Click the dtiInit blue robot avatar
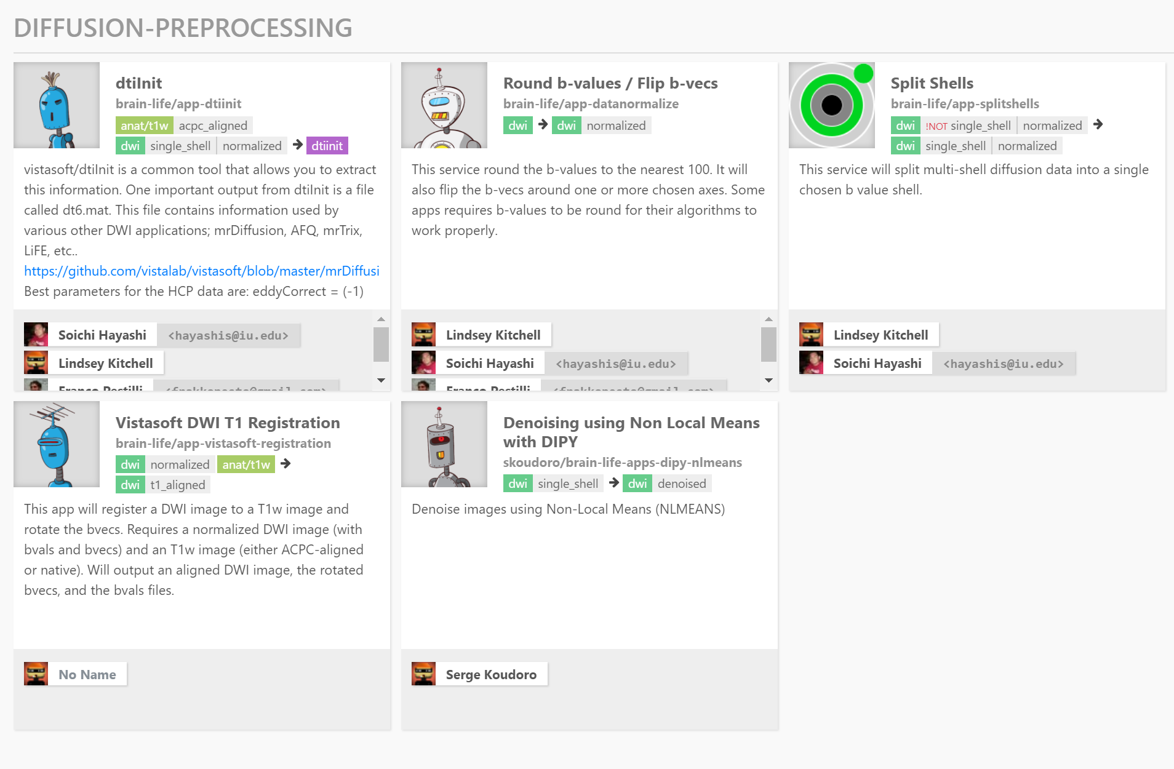Screen dimensions: 1174x769 point(57,105)
